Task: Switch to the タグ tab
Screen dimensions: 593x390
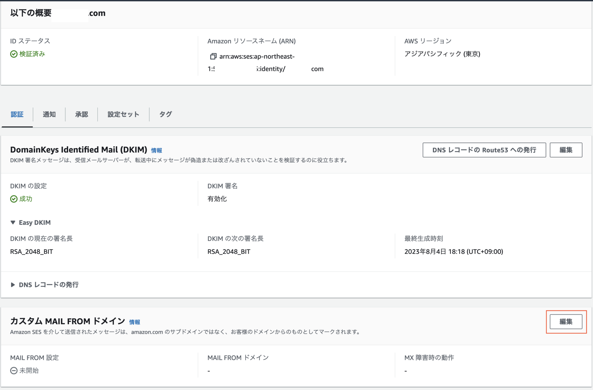Action: 165,114
